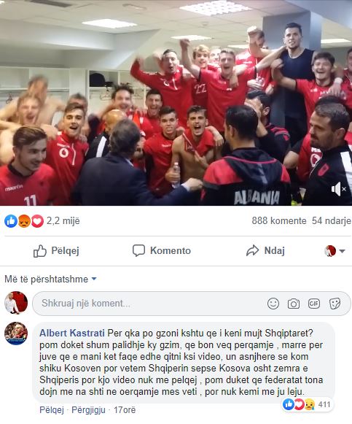Screen dimensions: 352x424
Task: Open the GIF picker icon
Action: [314, 304]
